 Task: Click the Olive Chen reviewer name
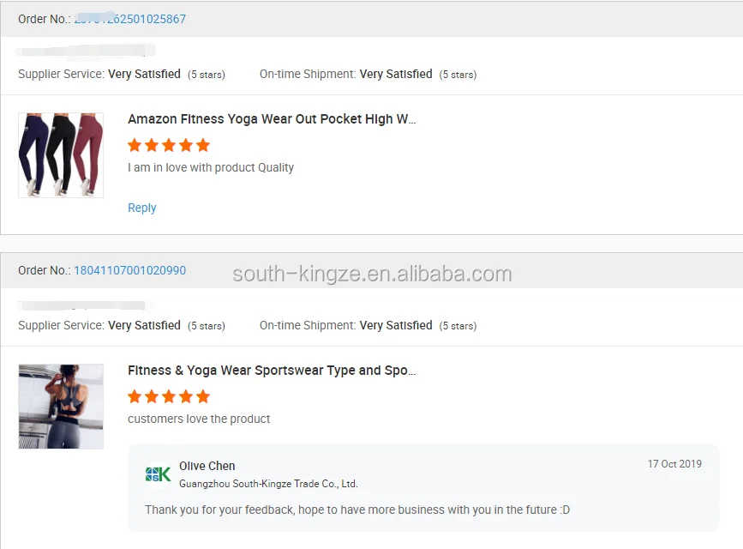tap(207, 466)
